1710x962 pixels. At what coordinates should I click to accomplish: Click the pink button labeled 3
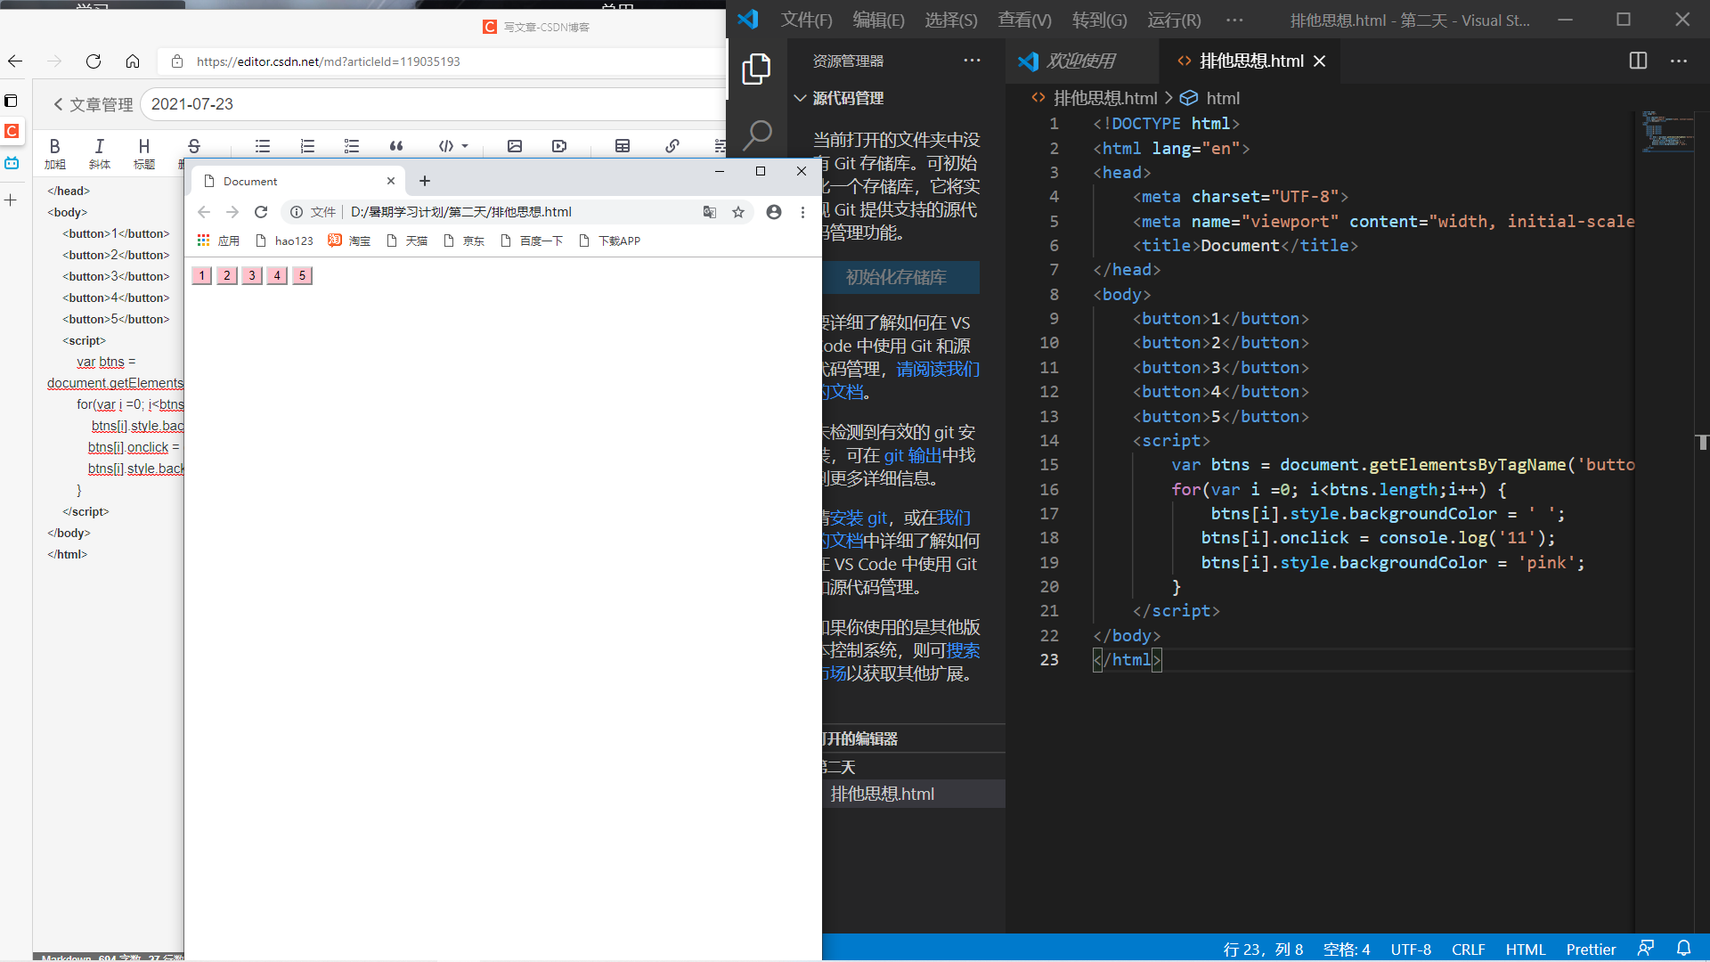tap(252, 275)
